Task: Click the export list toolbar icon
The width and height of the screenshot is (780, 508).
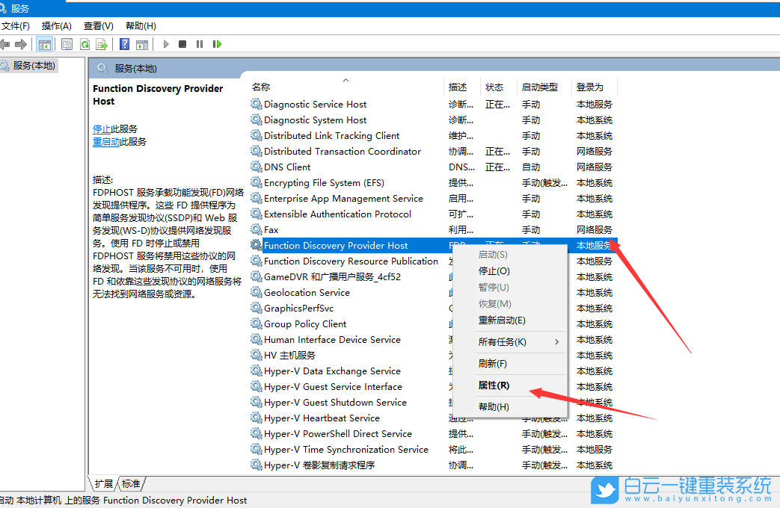Action: [x=101, y=43]
